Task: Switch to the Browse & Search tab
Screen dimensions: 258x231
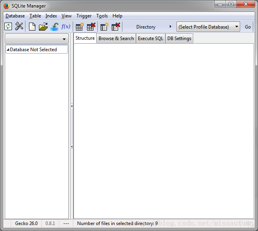Action: coord(116,38)
